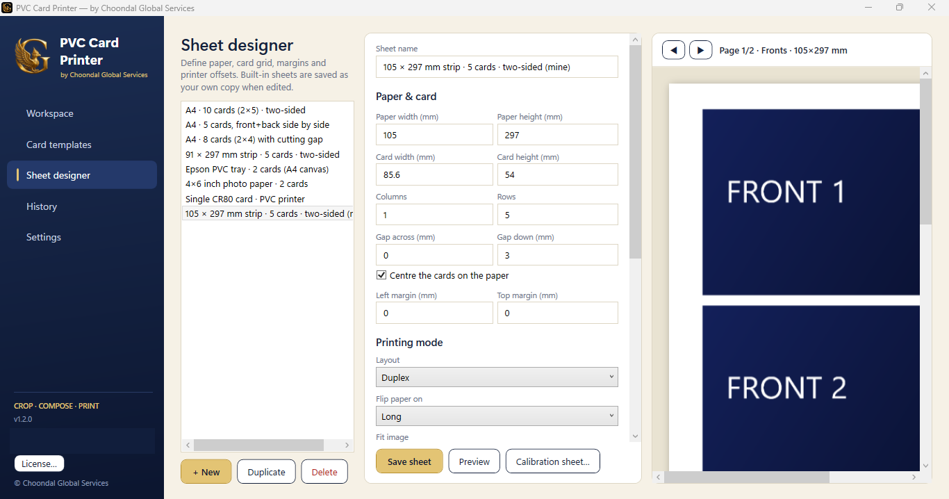Click the PVC Card Printer griffin logo

point(33,56)
